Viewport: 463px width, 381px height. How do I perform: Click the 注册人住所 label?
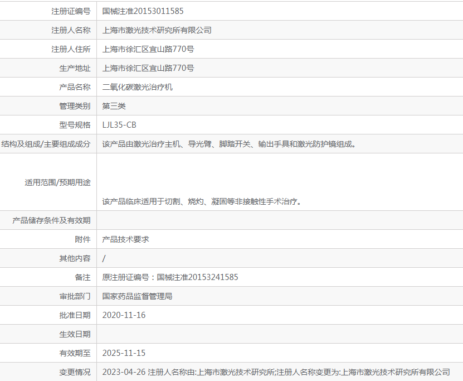[71, 49]
